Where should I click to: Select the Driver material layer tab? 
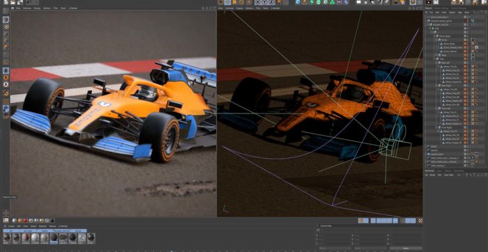point(78,231)
